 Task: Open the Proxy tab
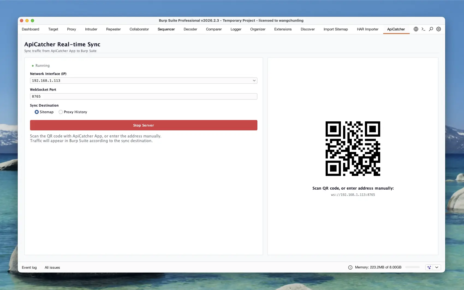(72, 29)
